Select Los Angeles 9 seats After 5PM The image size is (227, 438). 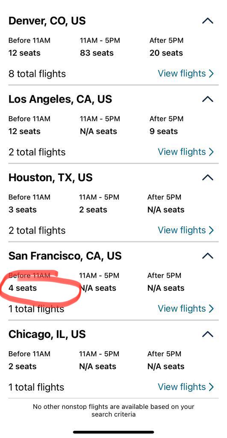(x=164, y=131)
